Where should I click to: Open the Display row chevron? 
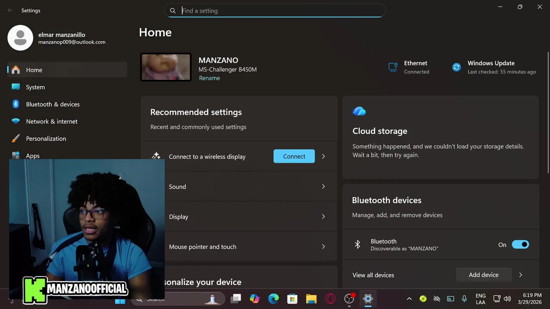click(x=324, y=217)
